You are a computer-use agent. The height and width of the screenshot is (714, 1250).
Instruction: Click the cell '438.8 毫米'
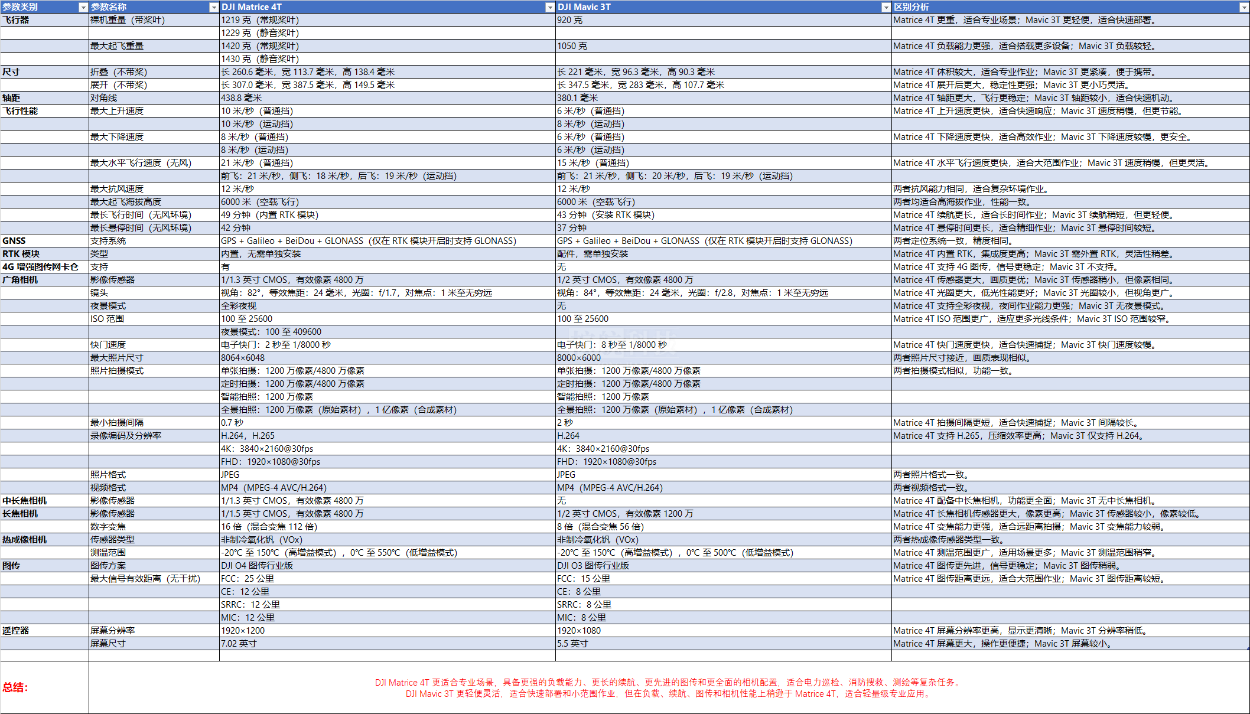click(387, 98)
